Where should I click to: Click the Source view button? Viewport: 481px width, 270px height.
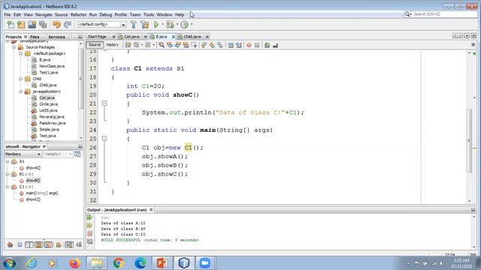(95, 45)
